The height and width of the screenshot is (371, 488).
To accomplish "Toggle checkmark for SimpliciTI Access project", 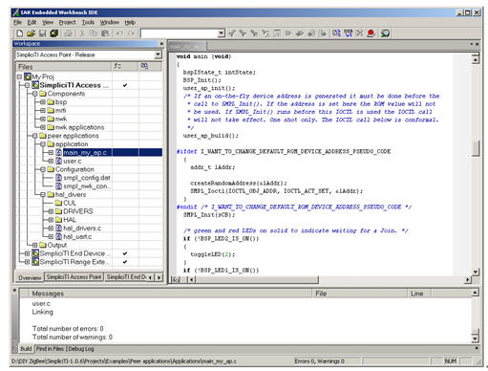I will click(x=125, y=85).
